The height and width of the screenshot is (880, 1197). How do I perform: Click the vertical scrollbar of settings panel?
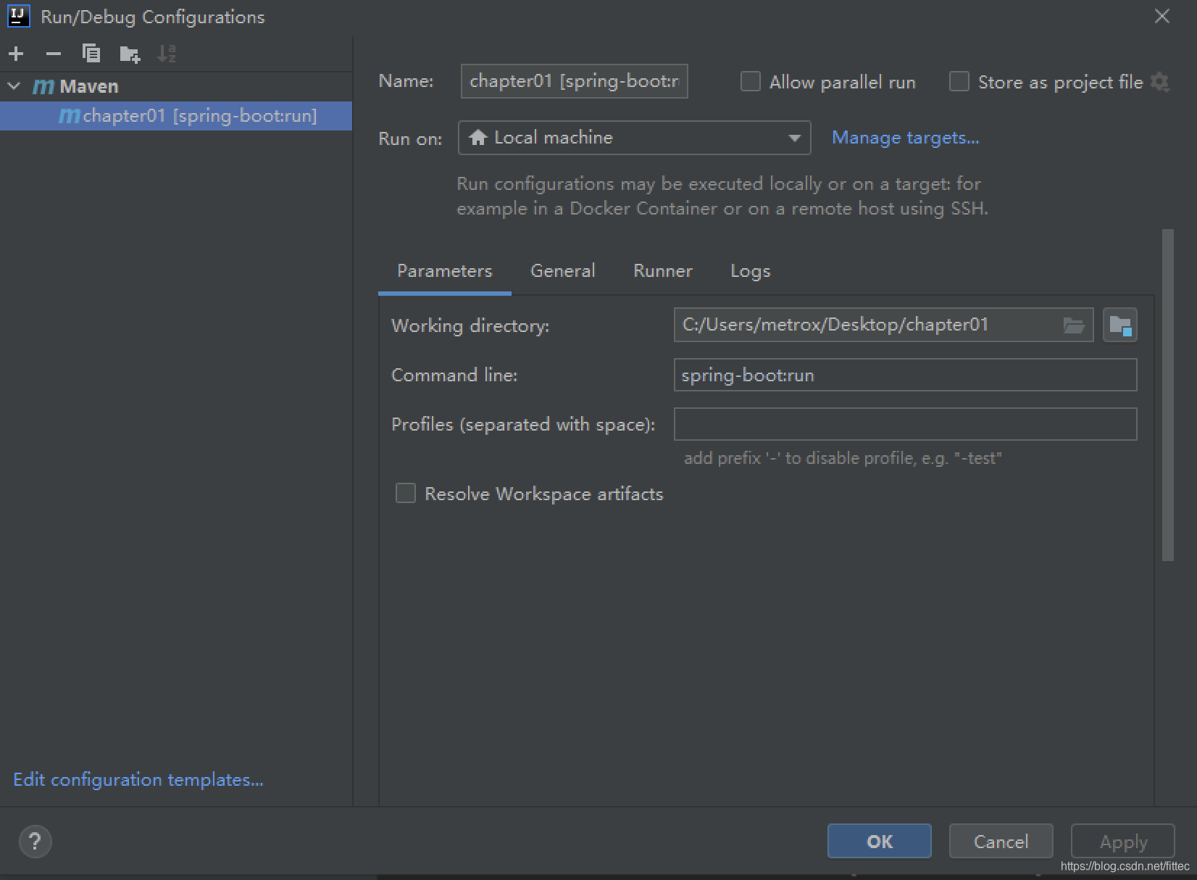click(x=1167, y=395)
